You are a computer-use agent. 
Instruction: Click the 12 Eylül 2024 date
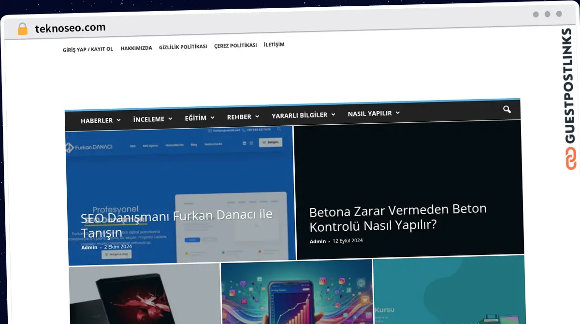click(348, 240)
